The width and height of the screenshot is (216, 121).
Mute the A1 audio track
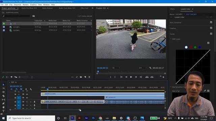pyautogui.click(x=27, y=102)
